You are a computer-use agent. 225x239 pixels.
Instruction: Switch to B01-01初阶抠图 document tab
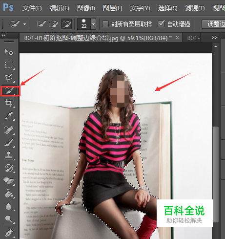tap(98, 38)
